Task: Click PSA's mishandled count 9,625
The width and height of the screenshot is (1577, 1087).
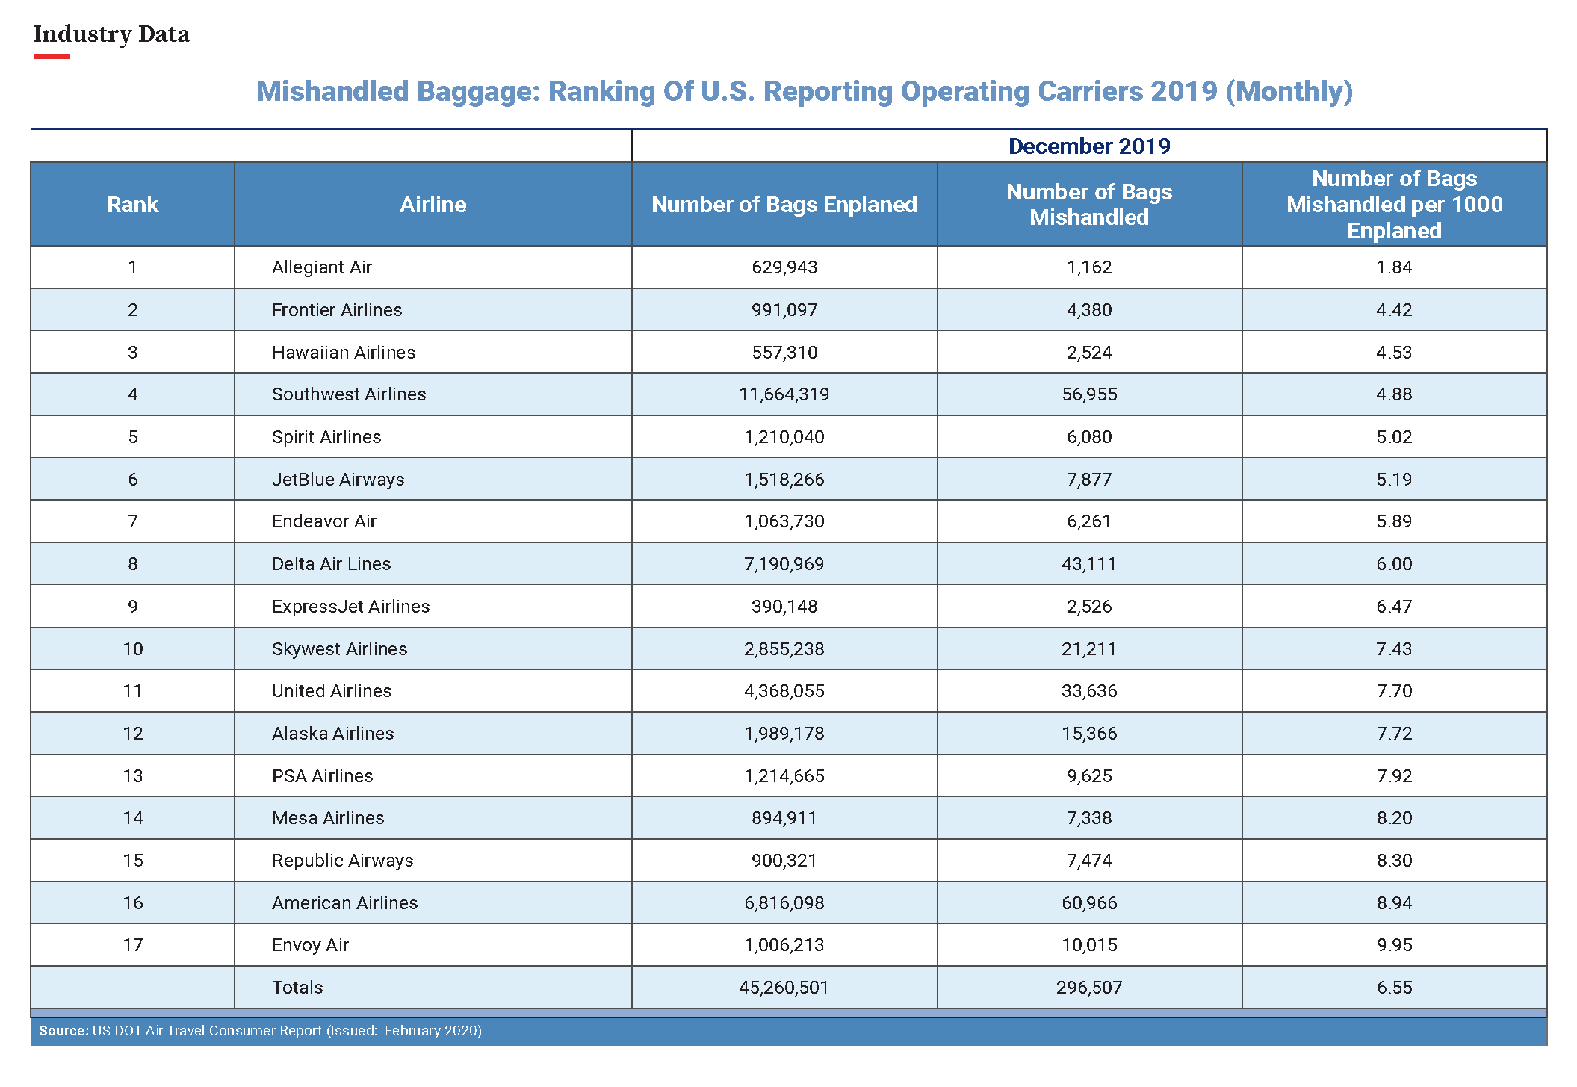Action: tap(1089, 776)
